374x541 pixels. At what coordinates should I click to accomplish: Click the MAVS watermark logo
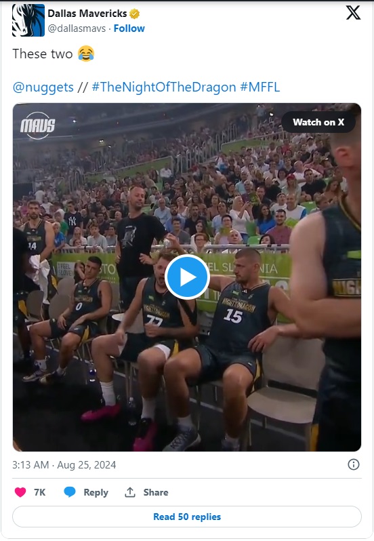point(37,125)
